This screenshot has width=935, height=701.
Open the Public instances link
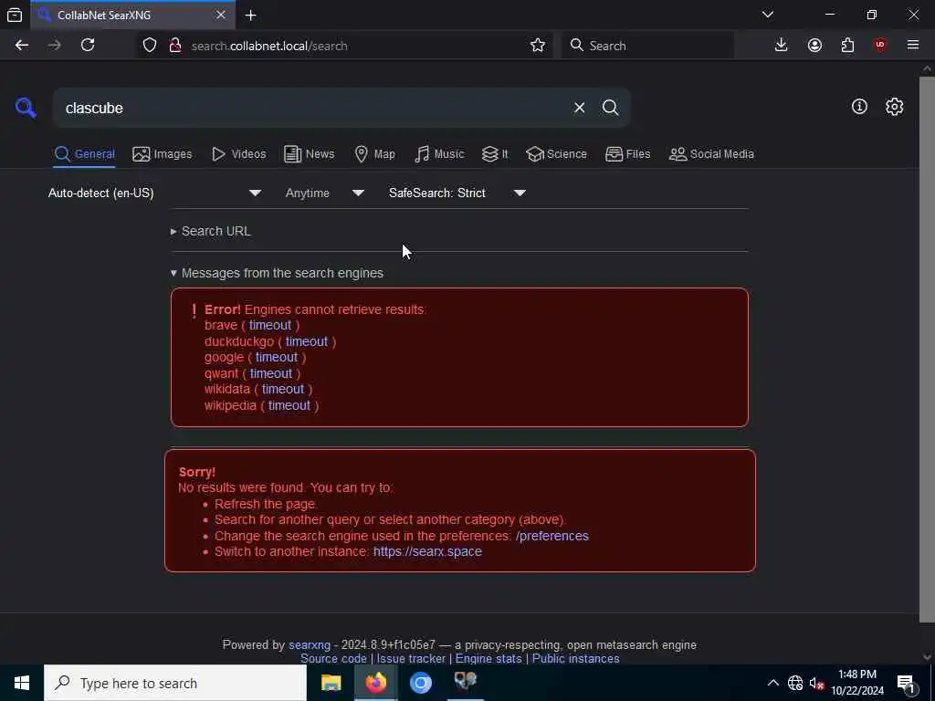pyautogui.click(x=575, y=659)
